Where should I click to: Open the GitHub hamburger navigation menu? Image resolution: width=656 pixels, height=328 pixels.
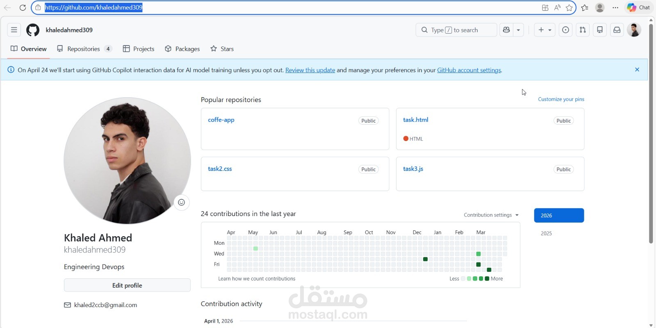[14, 30]
